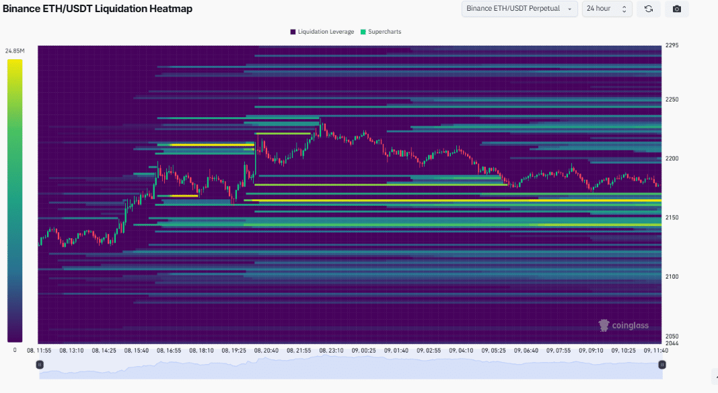The height and width of the screenshot is (393, 718).
Task: Click the 09, 00:25 time axis label
Action: 363,351
